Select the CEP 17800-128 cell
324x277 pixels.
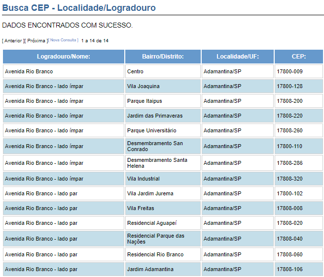(x=299, y=86)
